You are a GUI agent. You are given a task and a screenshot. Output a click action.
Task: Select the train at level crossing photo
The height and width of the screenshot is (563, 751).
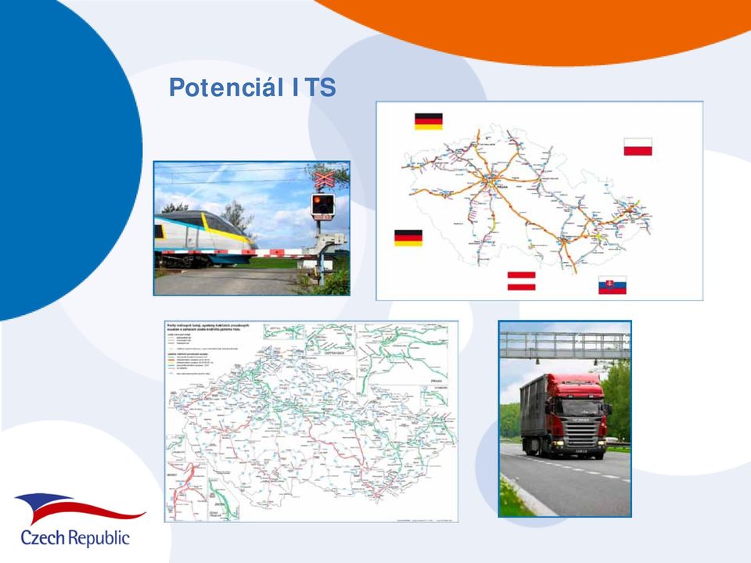pos(252,228)
